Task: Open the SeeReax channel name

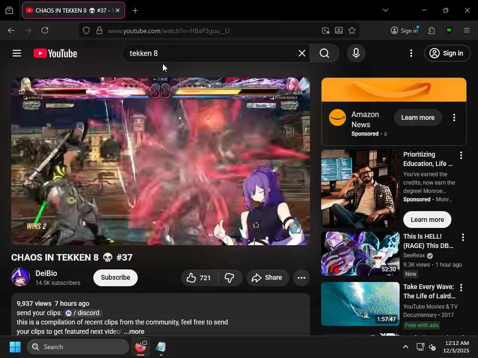Action: (x=414, y=255)
